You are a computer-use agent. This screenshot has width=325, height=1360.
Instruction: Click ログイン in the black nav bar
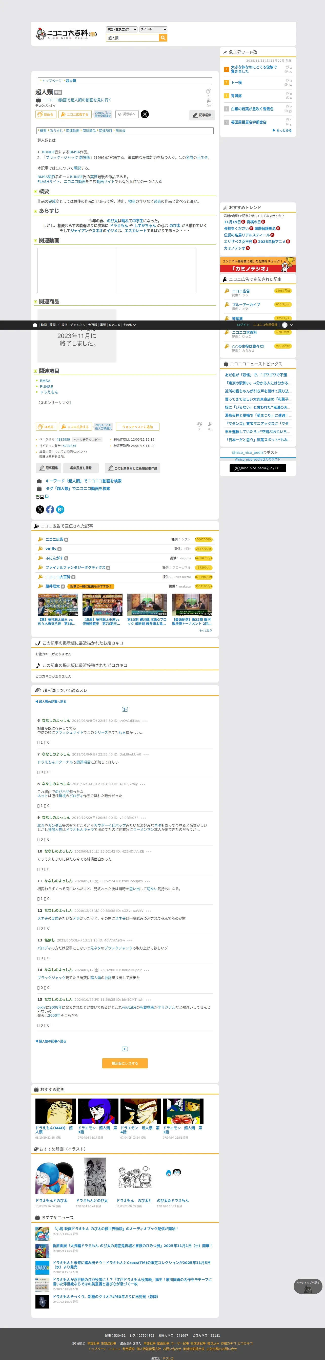pyautogui.click(x=243, y=325)
